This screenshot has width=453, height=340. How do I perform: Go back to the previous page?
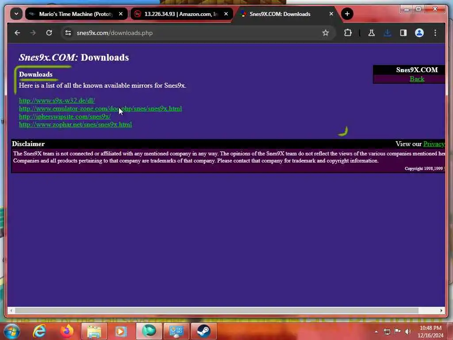(x=17, y=33)
